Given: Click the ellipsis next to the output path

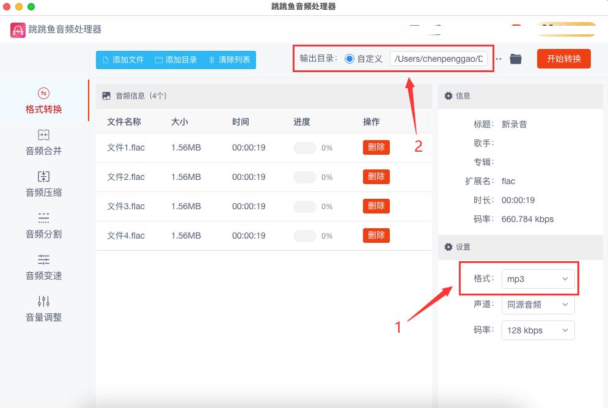Looking at the screenshot, I should (499, 60).
